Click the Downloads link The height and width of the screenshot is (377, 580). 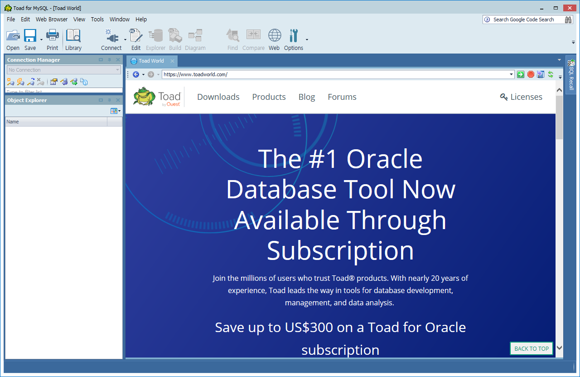click(218, 97)
